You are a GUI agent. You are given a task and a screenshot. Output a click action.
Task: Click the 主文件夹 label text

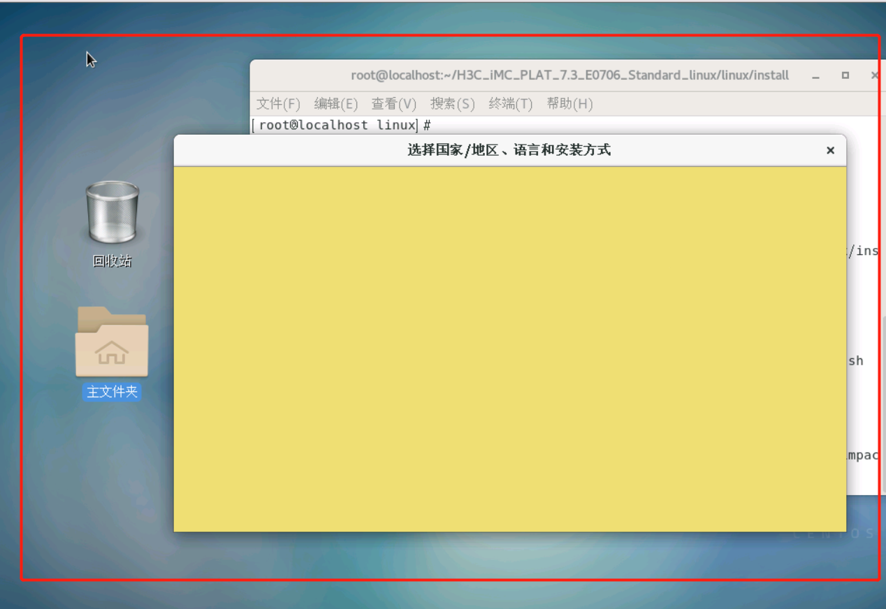coord(112,392)
